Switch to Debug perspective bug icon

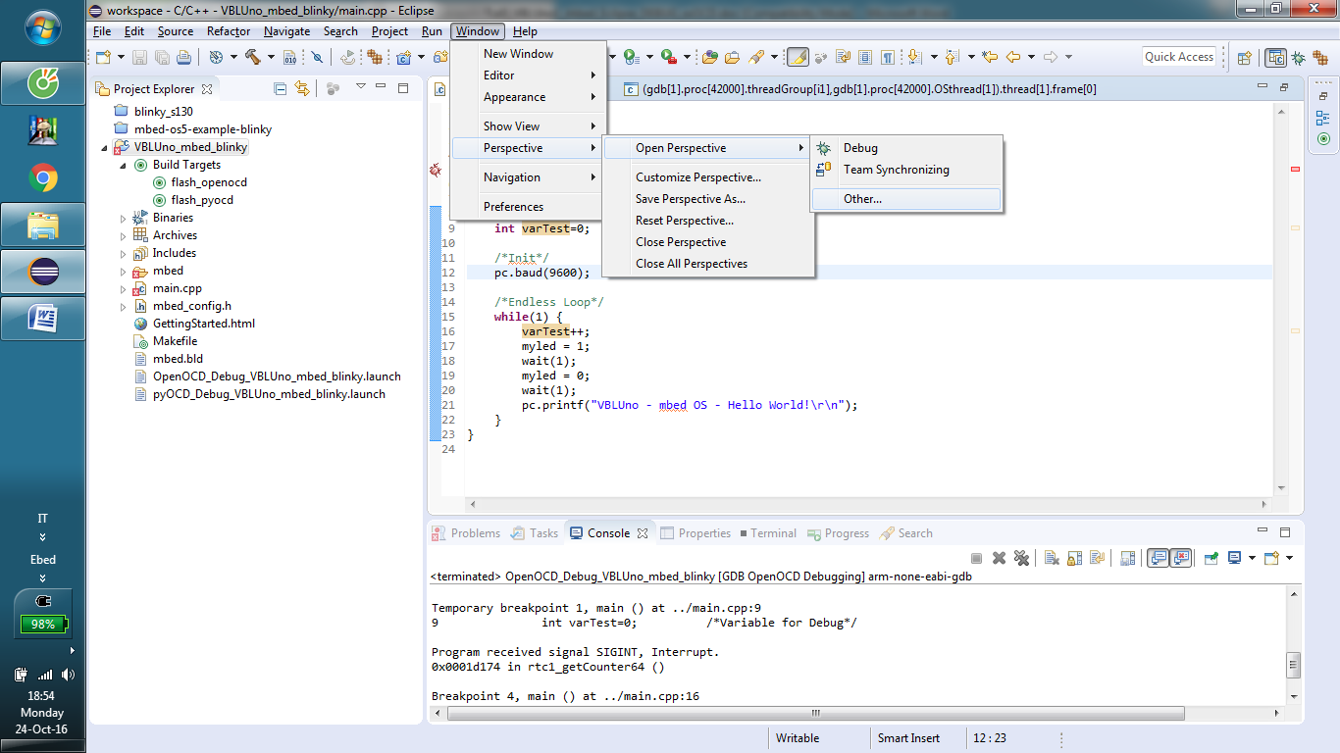1298,57
